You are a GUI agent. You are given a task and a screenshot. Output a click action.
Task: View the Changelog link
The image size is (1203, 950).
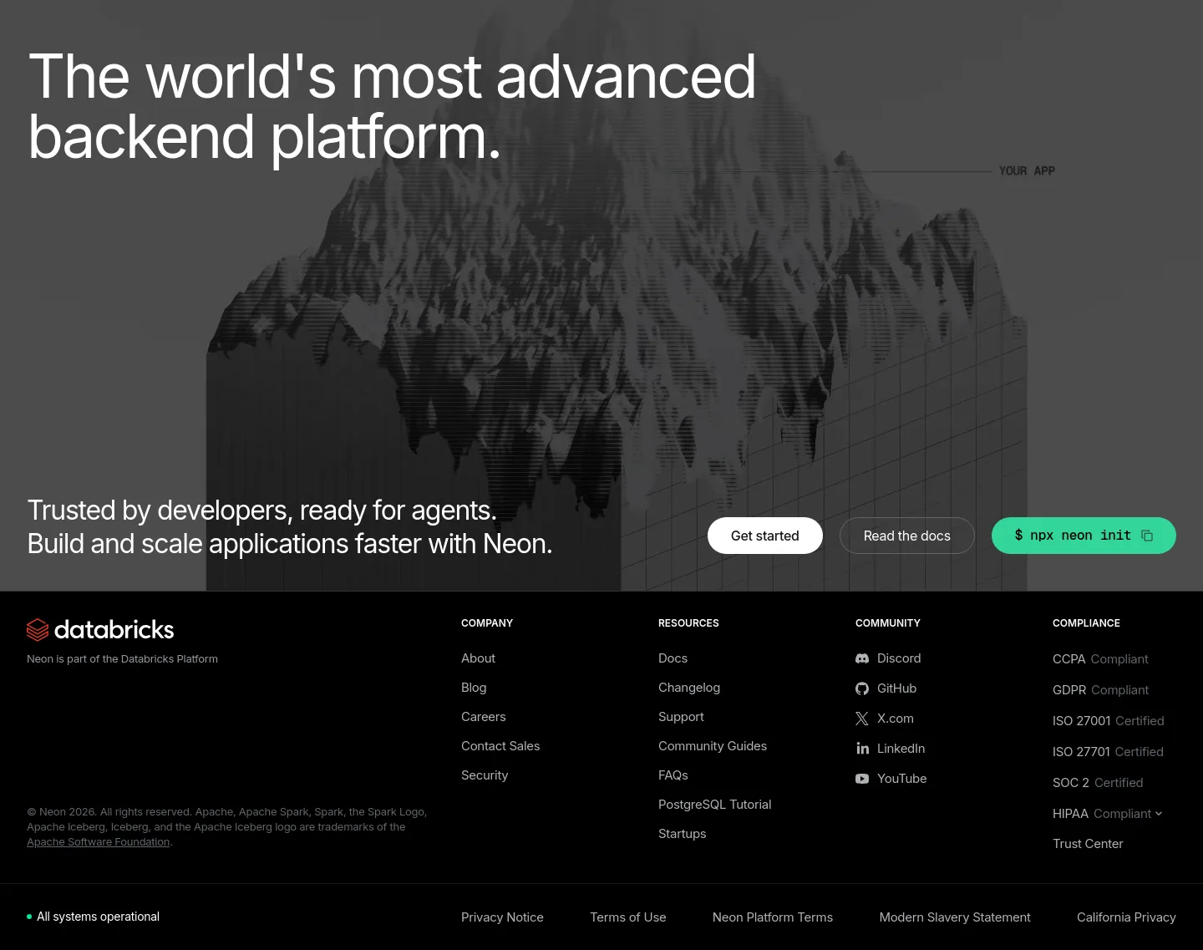(x=689, y=688)
